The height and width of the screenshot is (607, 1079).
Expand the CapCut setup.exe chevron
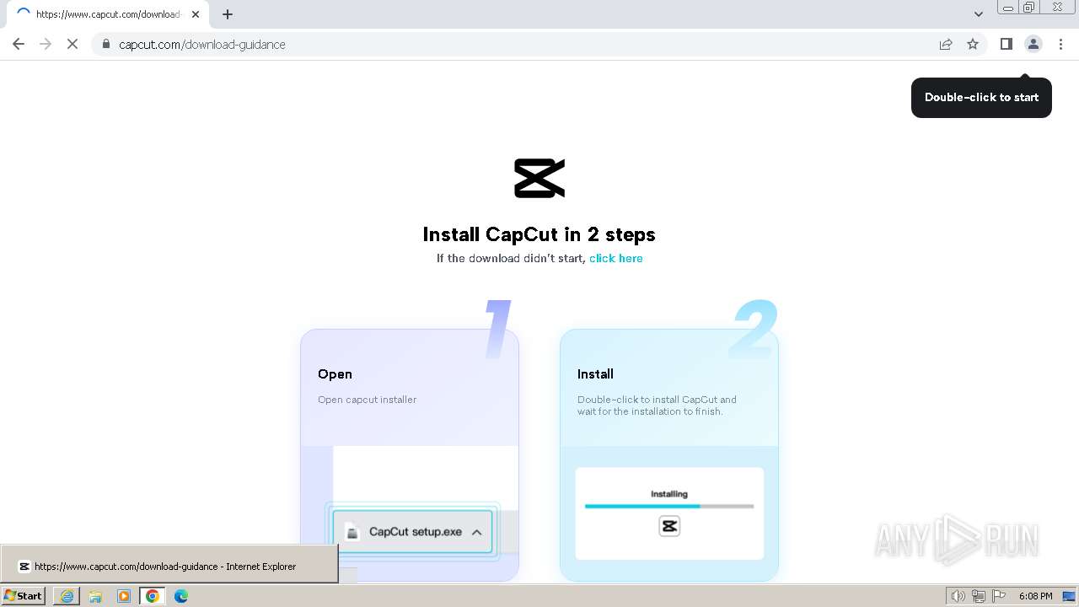click(476, 532)
